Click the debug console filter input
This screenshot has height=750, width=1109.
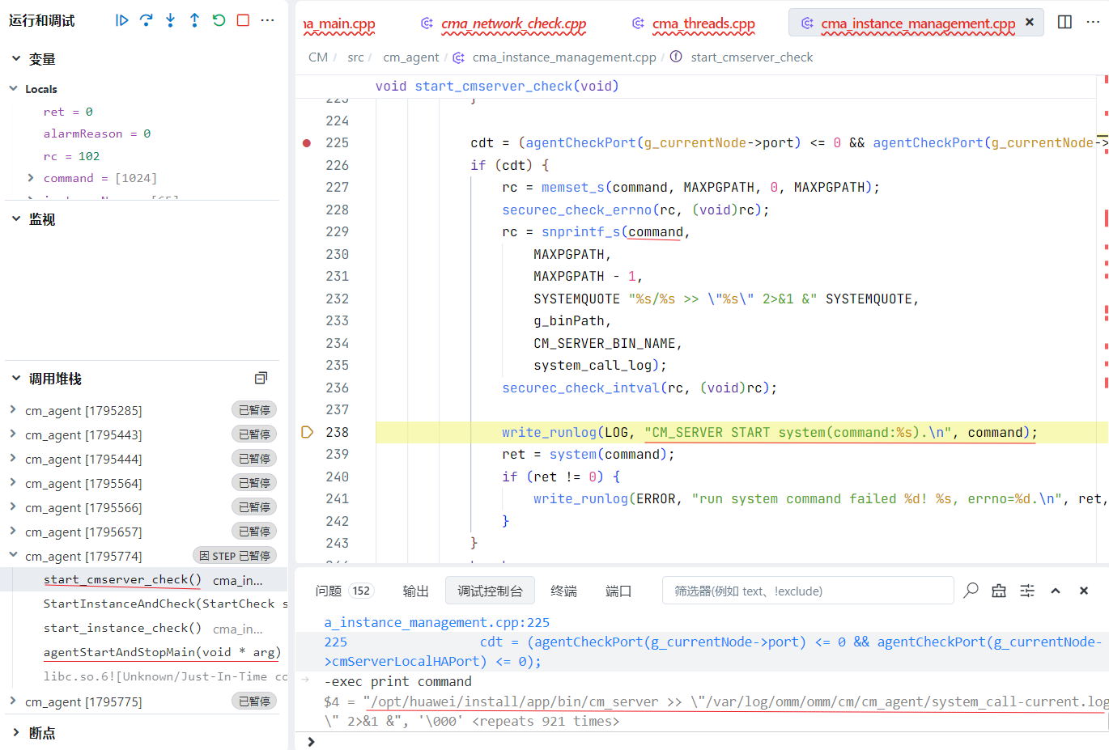tap(807, 591)
